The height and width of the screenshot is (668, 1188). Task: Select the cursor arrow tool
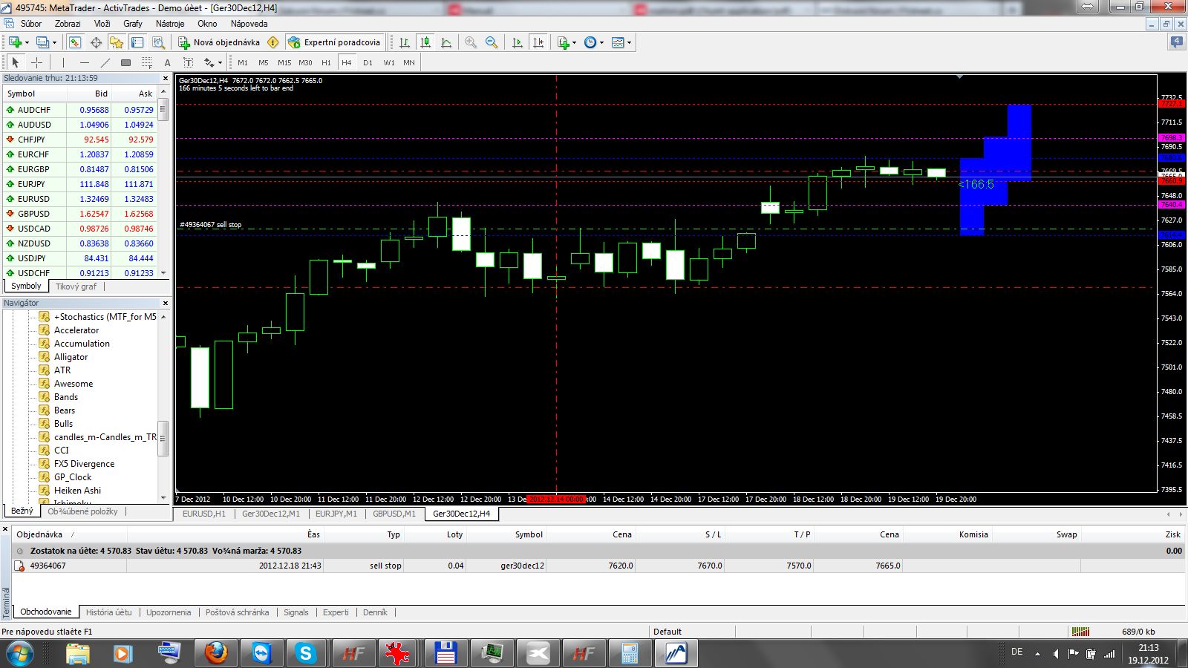16,62
